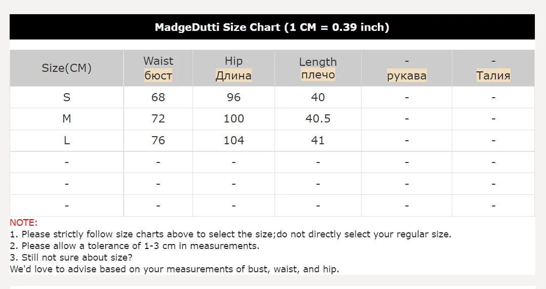This screenshot has height=289, width=546.
Task: Select the waist value 76 cell
Action: coord(158,140)
